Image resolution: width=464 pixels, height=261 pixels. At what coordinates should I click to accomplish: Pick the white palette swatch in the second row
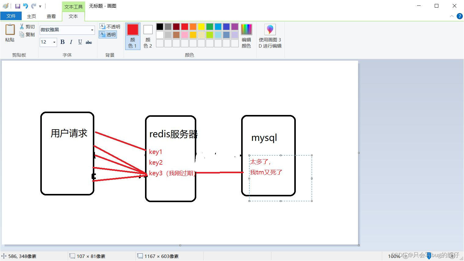pos(160,35)
